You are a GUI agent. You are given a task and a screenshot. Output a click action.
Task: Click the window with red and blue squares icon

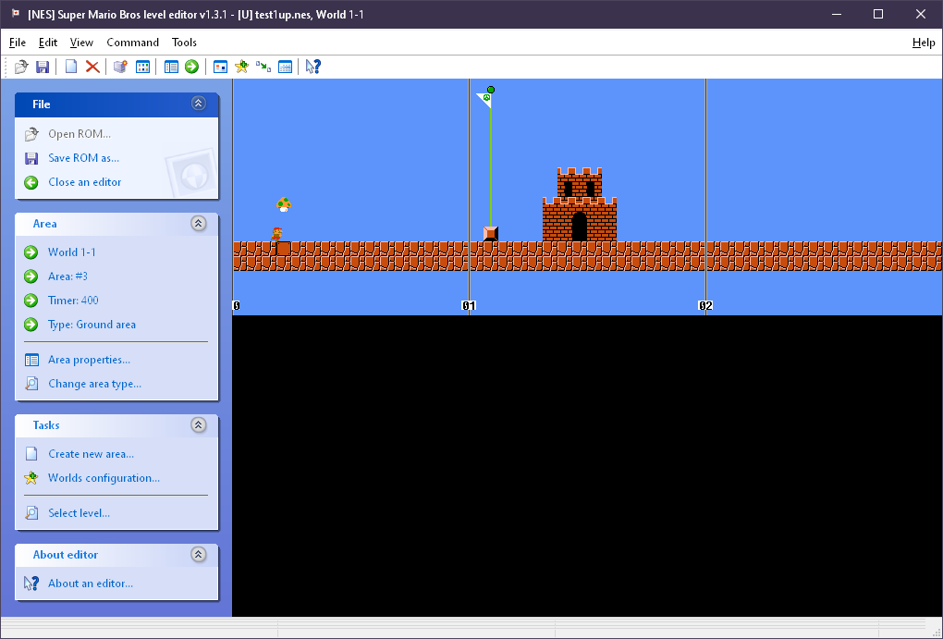(x=221, y=67)
